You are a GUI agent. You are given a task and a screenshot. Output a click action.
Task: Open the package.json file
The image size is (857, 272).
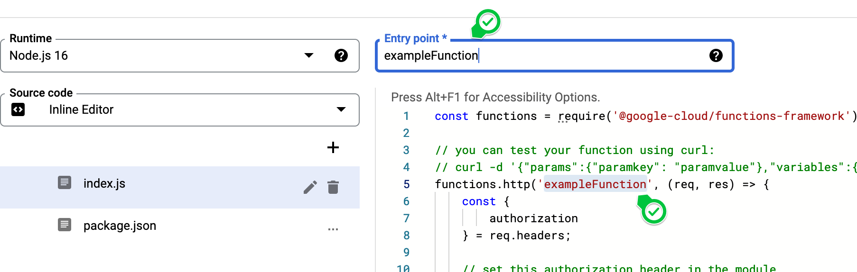click(x=120, y=226)
